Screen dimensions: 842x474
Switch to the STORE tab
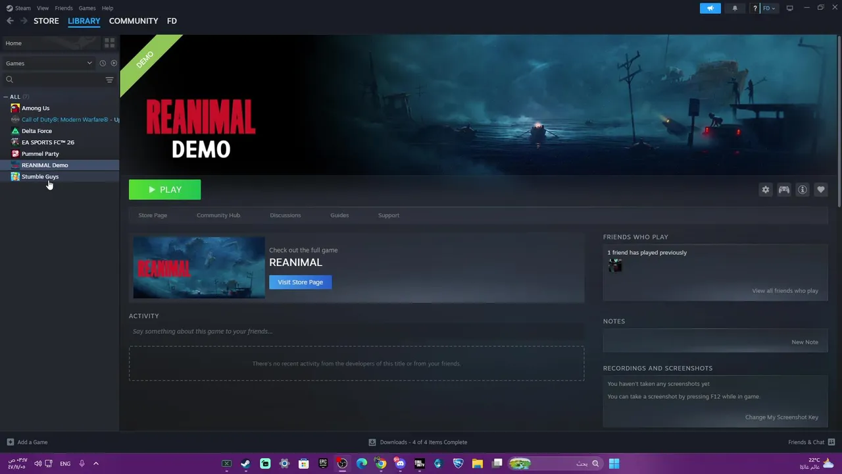pyautogui.click(x=46, y=21)
